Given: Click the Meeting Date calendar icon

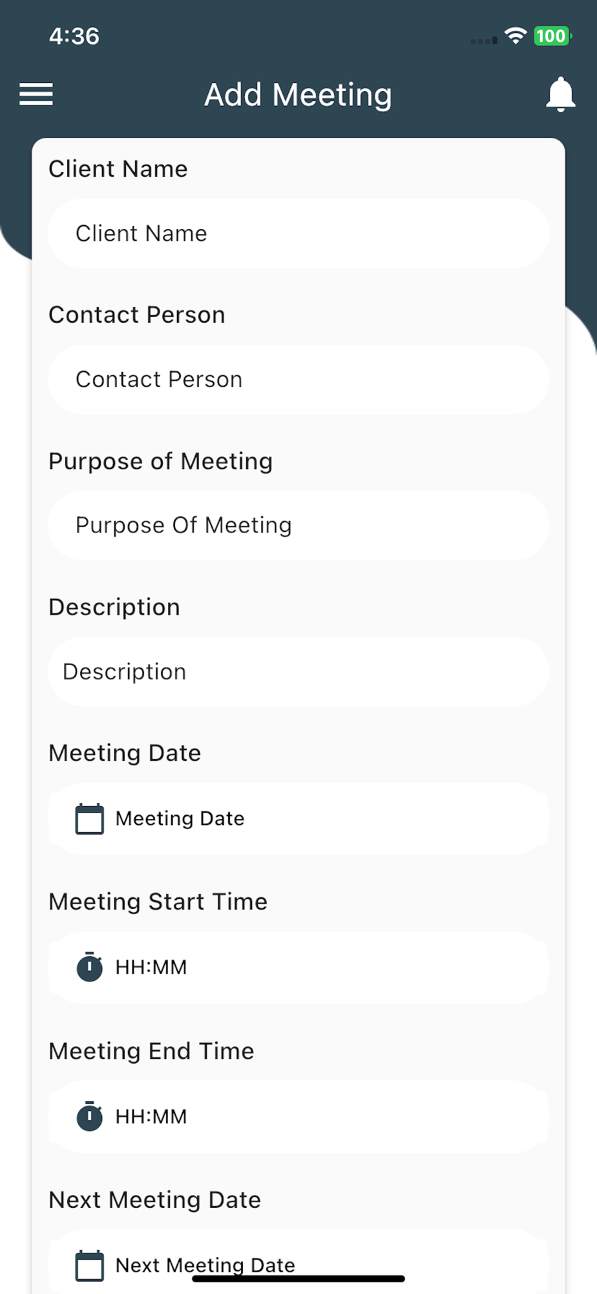Looking at the screenshot, I should pyautogui.click(x=89, y=818).
